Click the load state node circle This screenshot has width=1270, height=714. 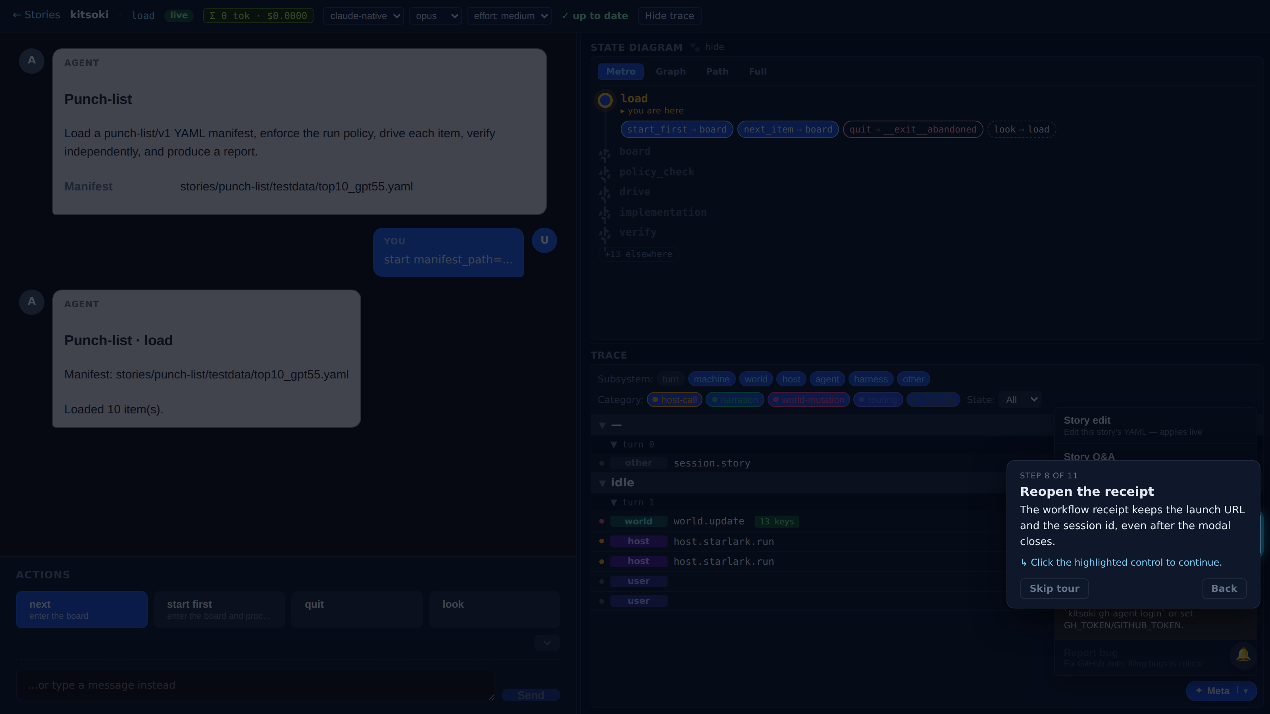605,100
